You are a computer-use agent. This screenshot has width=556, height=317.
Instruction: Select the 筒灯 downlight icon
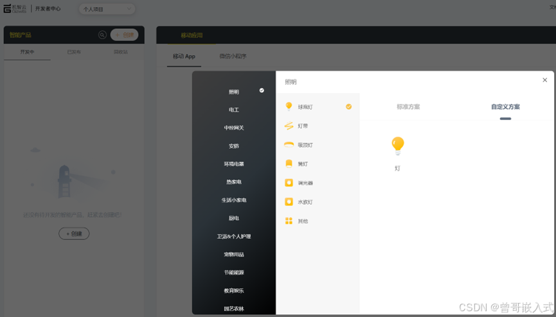(289, 164)
